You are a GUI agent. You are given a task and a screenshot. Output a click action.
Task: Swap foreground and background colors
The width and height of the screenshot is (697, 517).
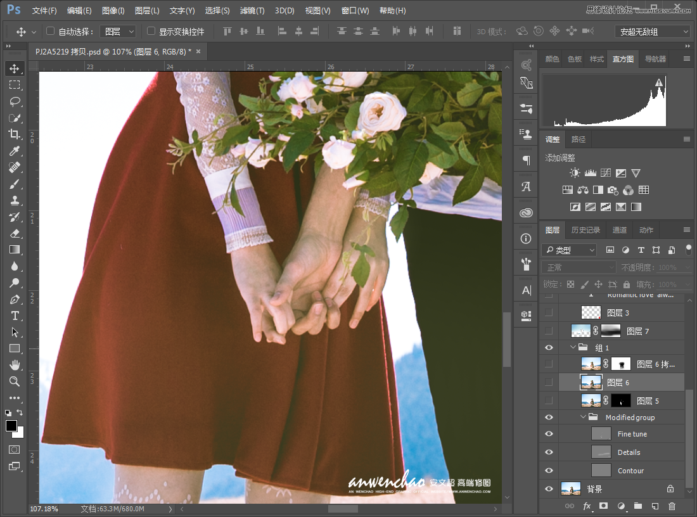tap(20, 412)
